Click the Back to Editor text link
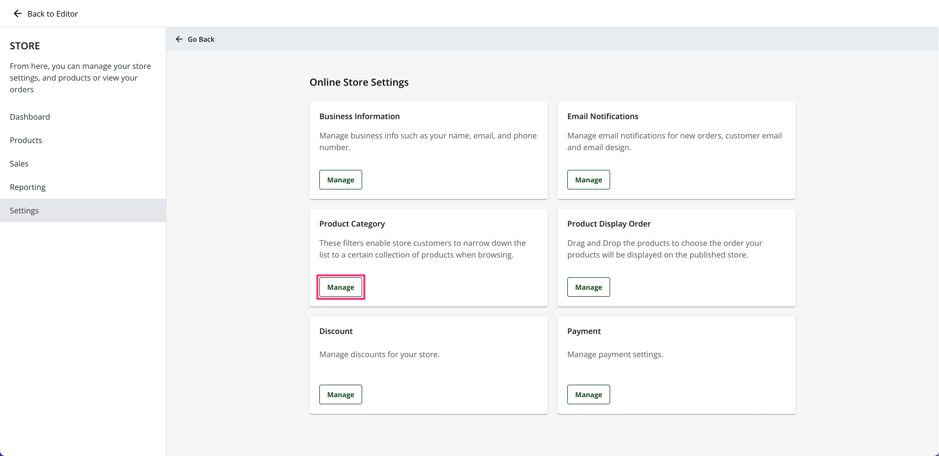The width and height of the screenshot is (939, 456). click(x=52, y=14)
